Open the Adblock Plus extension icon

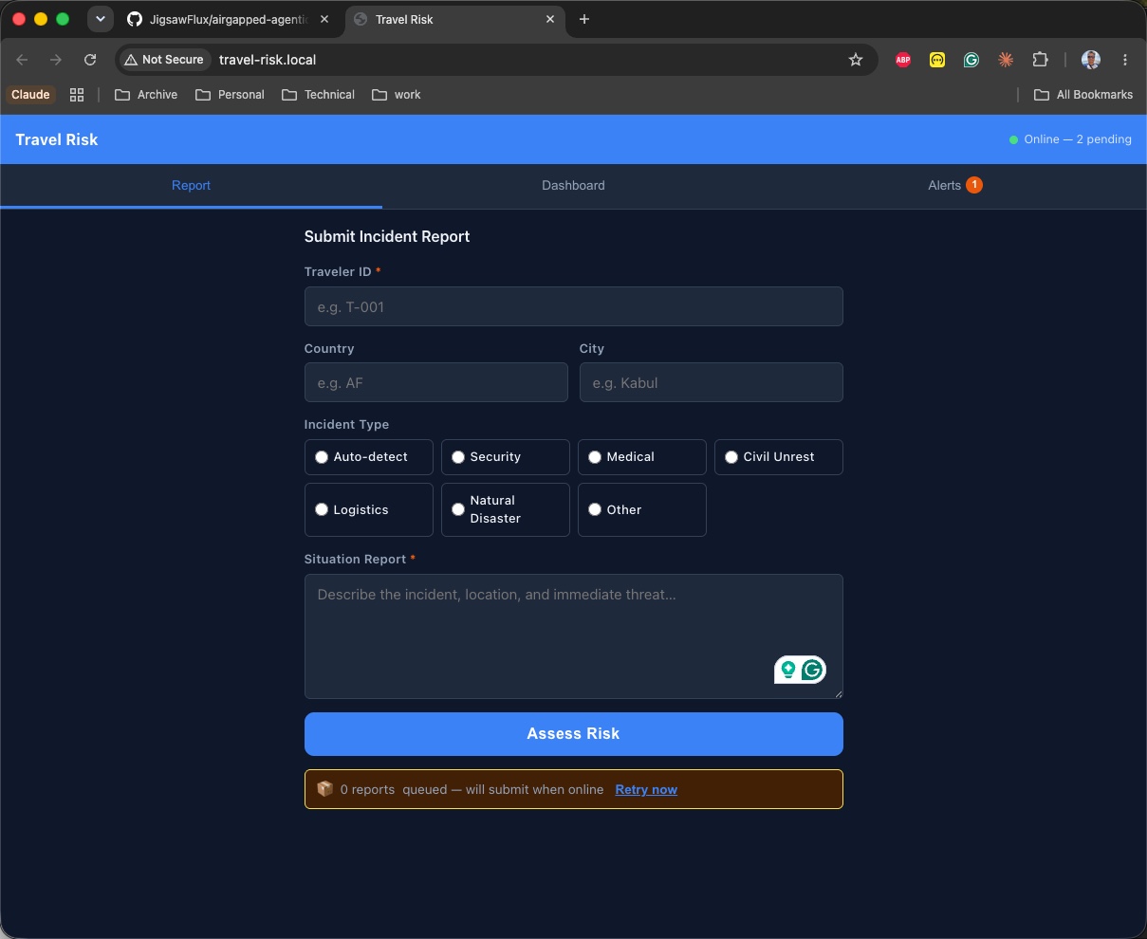(903, 60)
